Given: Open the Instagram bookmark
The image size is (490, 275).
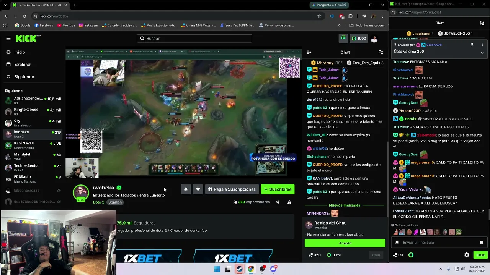Looking at the screenshot, I should pos(88,26).
